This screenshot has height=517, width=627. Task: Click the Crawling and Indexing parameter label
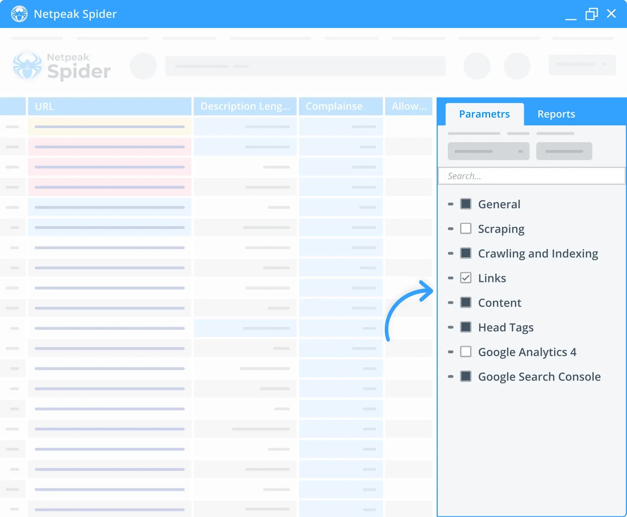537,253
